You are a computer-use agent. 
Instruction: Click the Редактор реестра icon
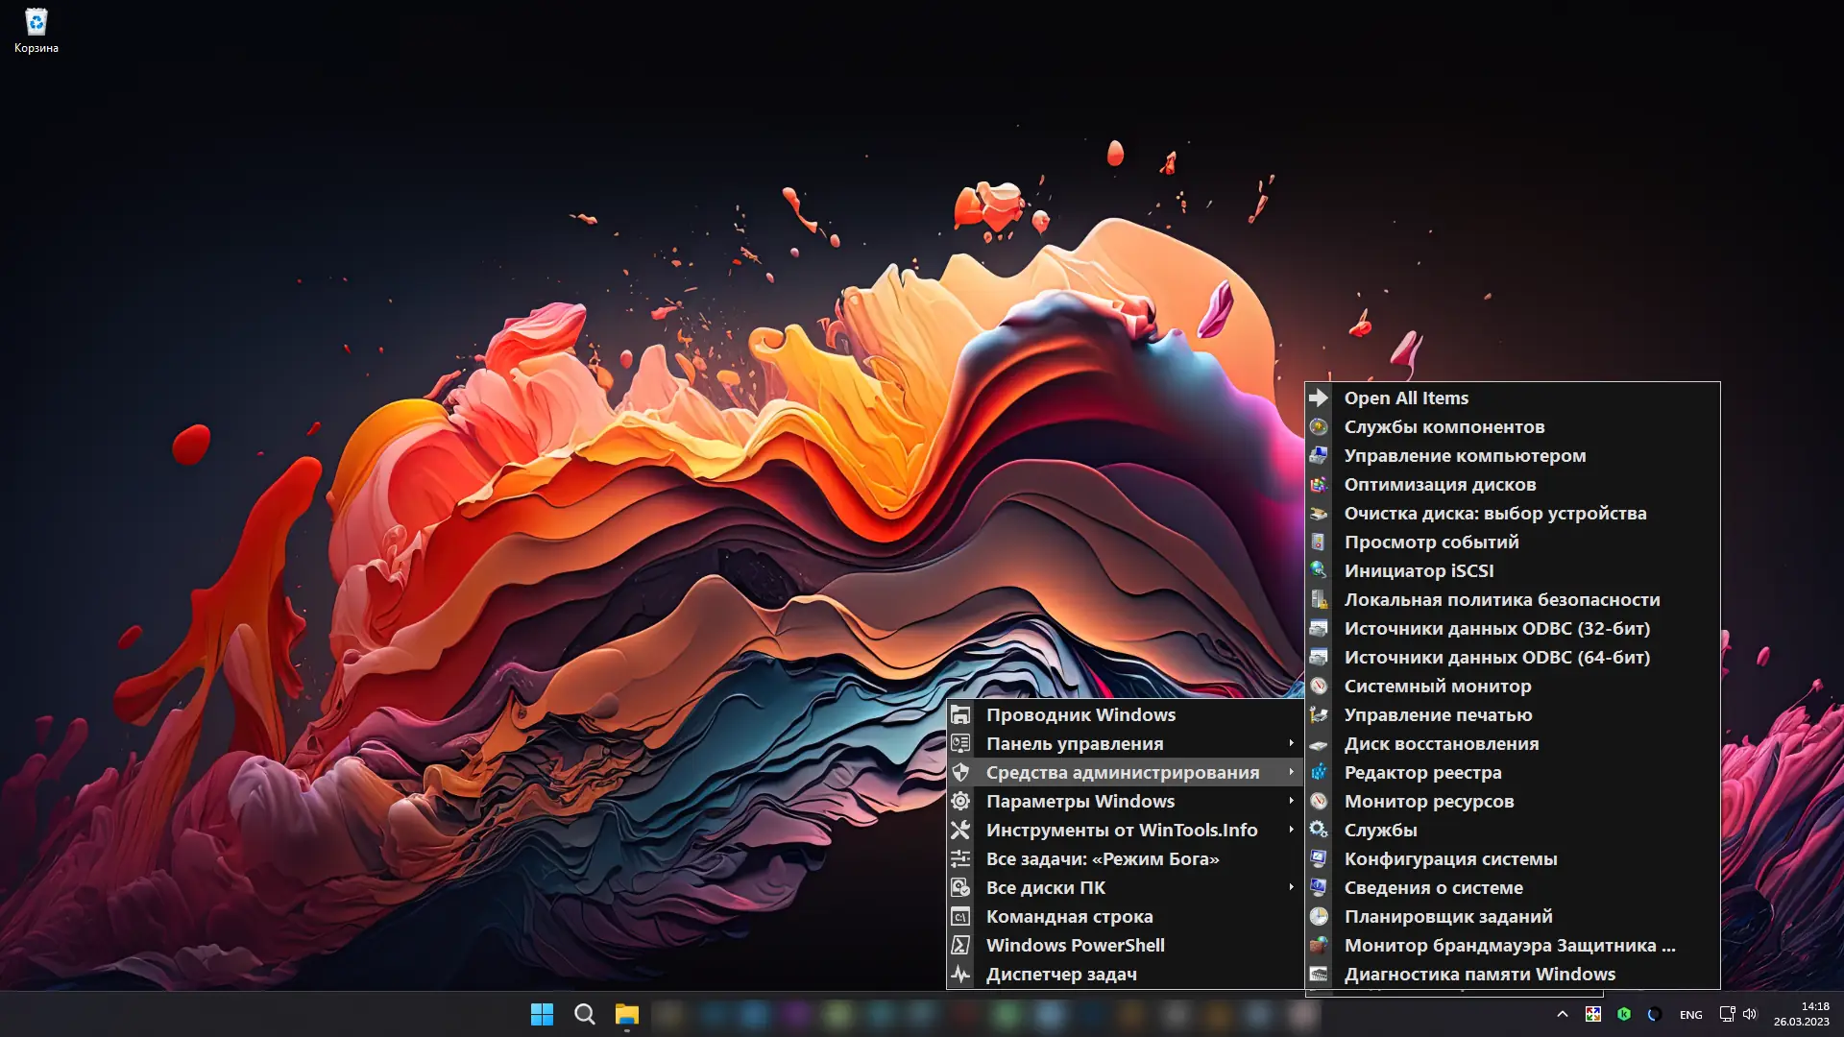pos(1319,772)
